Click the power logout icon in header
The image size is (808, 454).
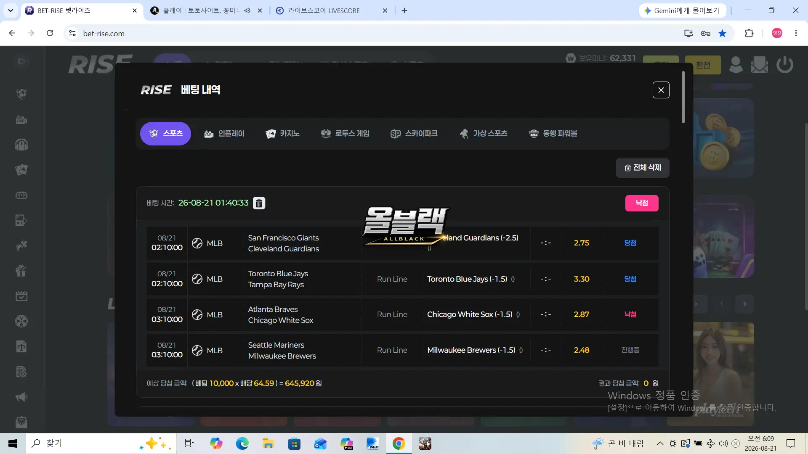click(785, 65)
